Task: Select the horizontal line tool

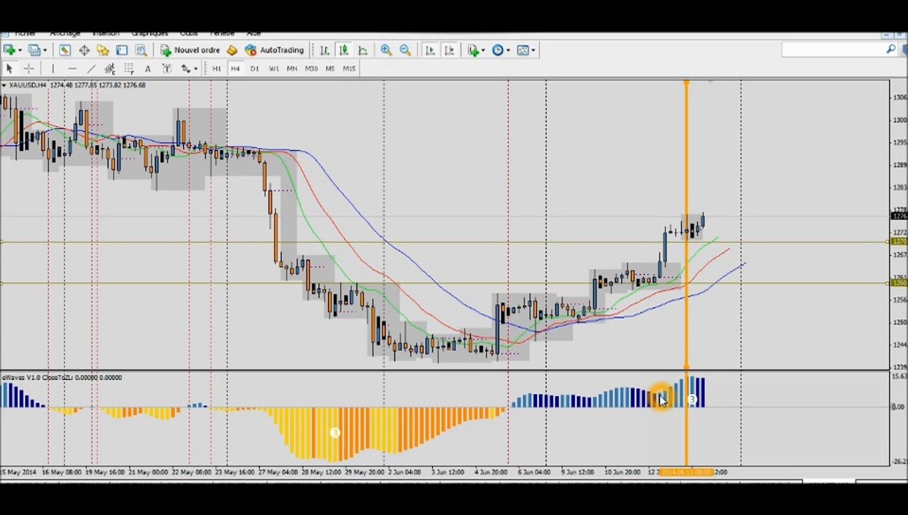Action: pos(71,69)
